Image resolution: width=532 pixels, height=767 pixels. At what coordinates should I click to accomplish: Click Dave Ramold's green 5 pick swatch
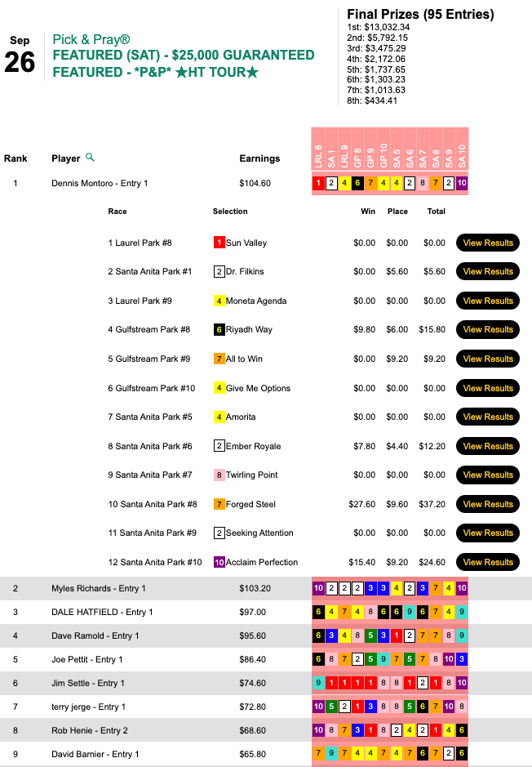370,636
